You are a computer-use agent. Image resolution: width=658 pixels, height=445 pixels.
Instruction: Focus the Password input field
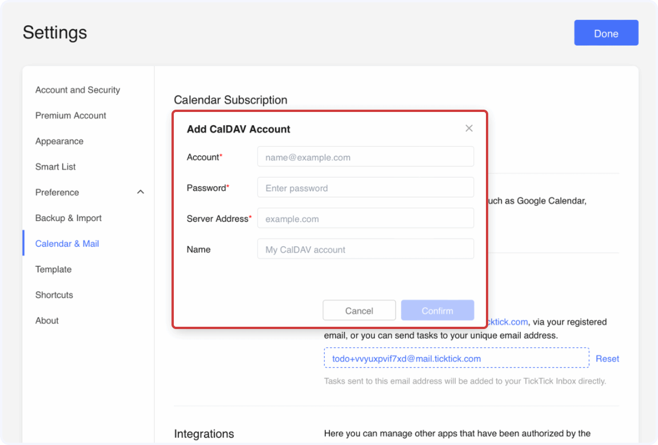(x=365, y=188)
